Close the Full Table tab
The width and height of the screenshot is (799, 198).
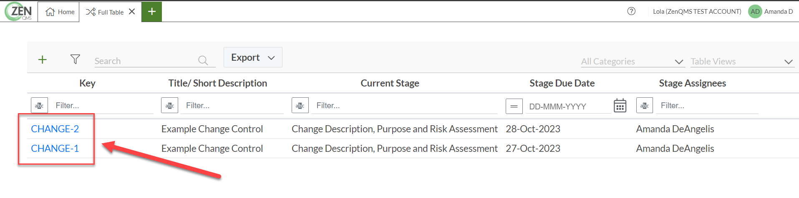click(x=132, y=12)
